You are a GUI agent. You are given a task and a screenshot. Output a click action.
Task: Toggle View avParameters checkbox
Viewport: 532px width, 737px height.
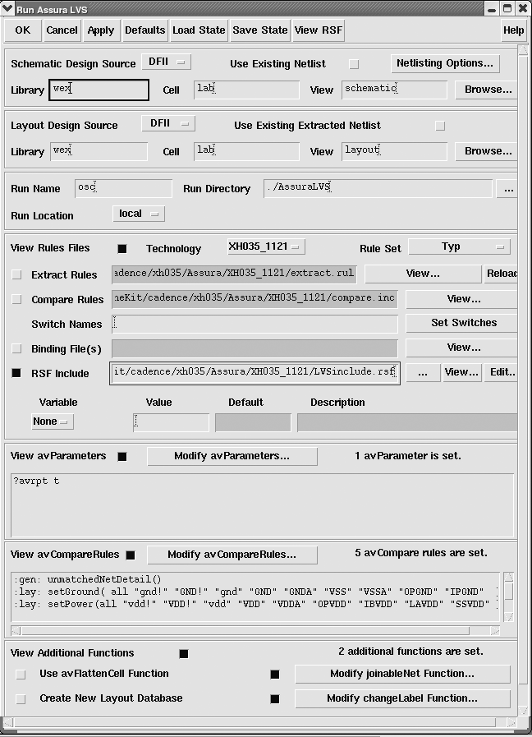pyautogui.click(x=122, y=456)
